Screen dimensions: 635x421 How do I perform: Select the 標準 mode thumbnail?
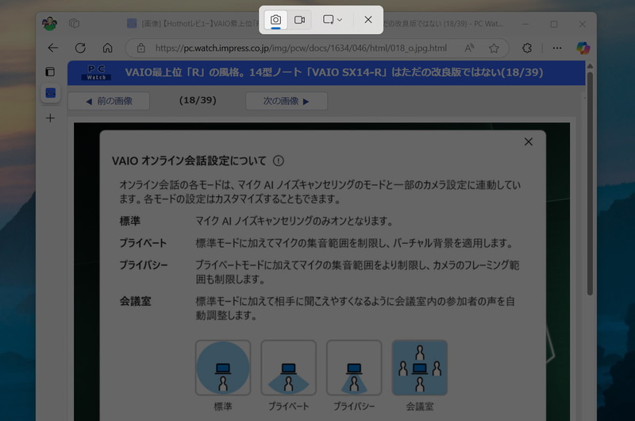point(223,368)
